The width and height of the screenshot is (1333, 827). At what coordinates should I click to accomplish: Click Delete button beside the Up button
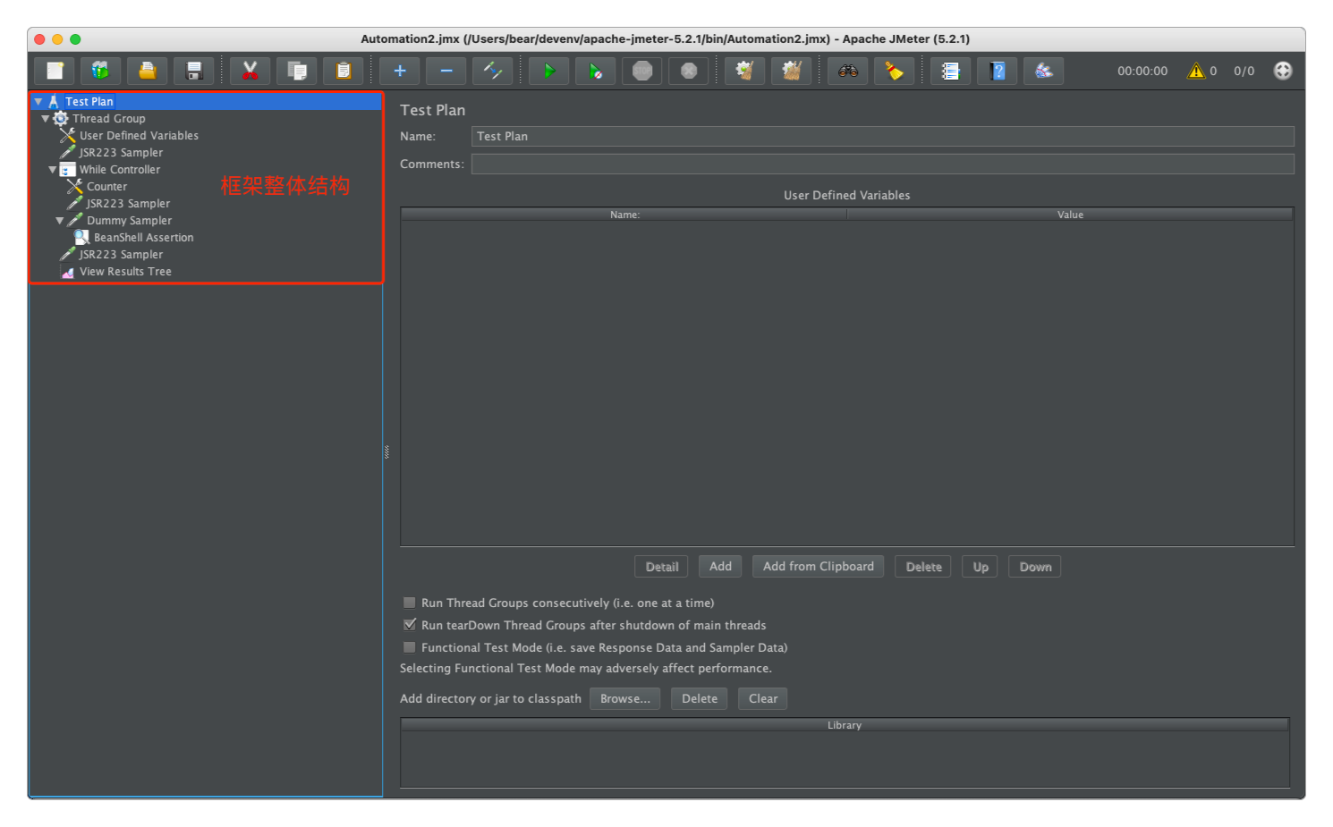pos(923,567)
